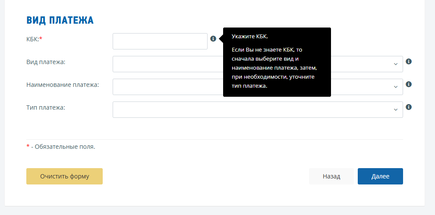Click the info icon next to КБК field
435x215 pixels.
(x=213, y=39)
